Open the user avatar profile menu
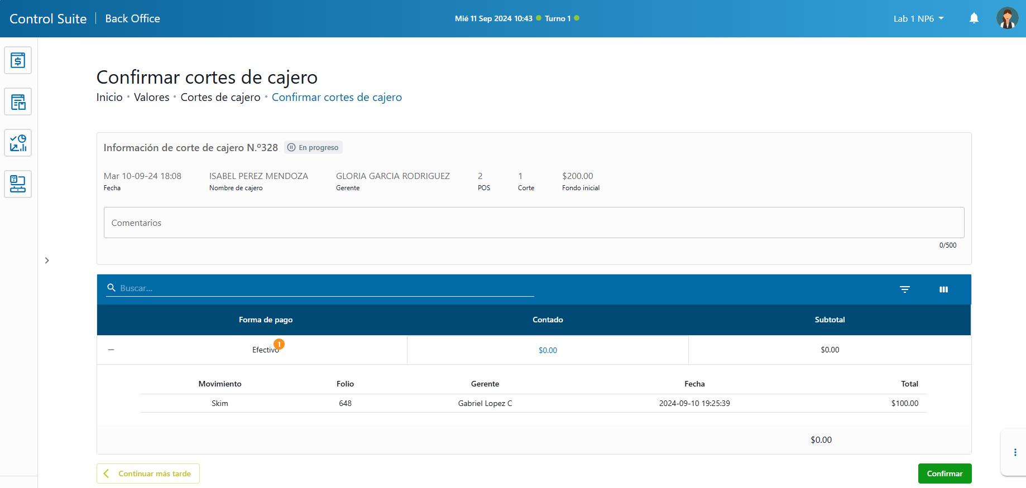1026x488 pixels. (1007, 18)
